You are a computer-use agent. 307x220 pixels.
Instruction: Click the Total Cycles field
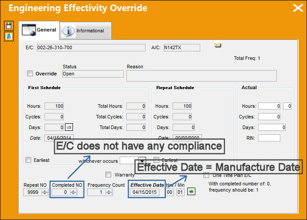136,117
